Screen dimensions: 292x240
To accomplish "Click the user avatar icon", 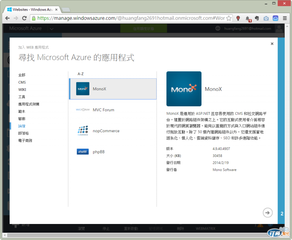I will tap(279, 29).
